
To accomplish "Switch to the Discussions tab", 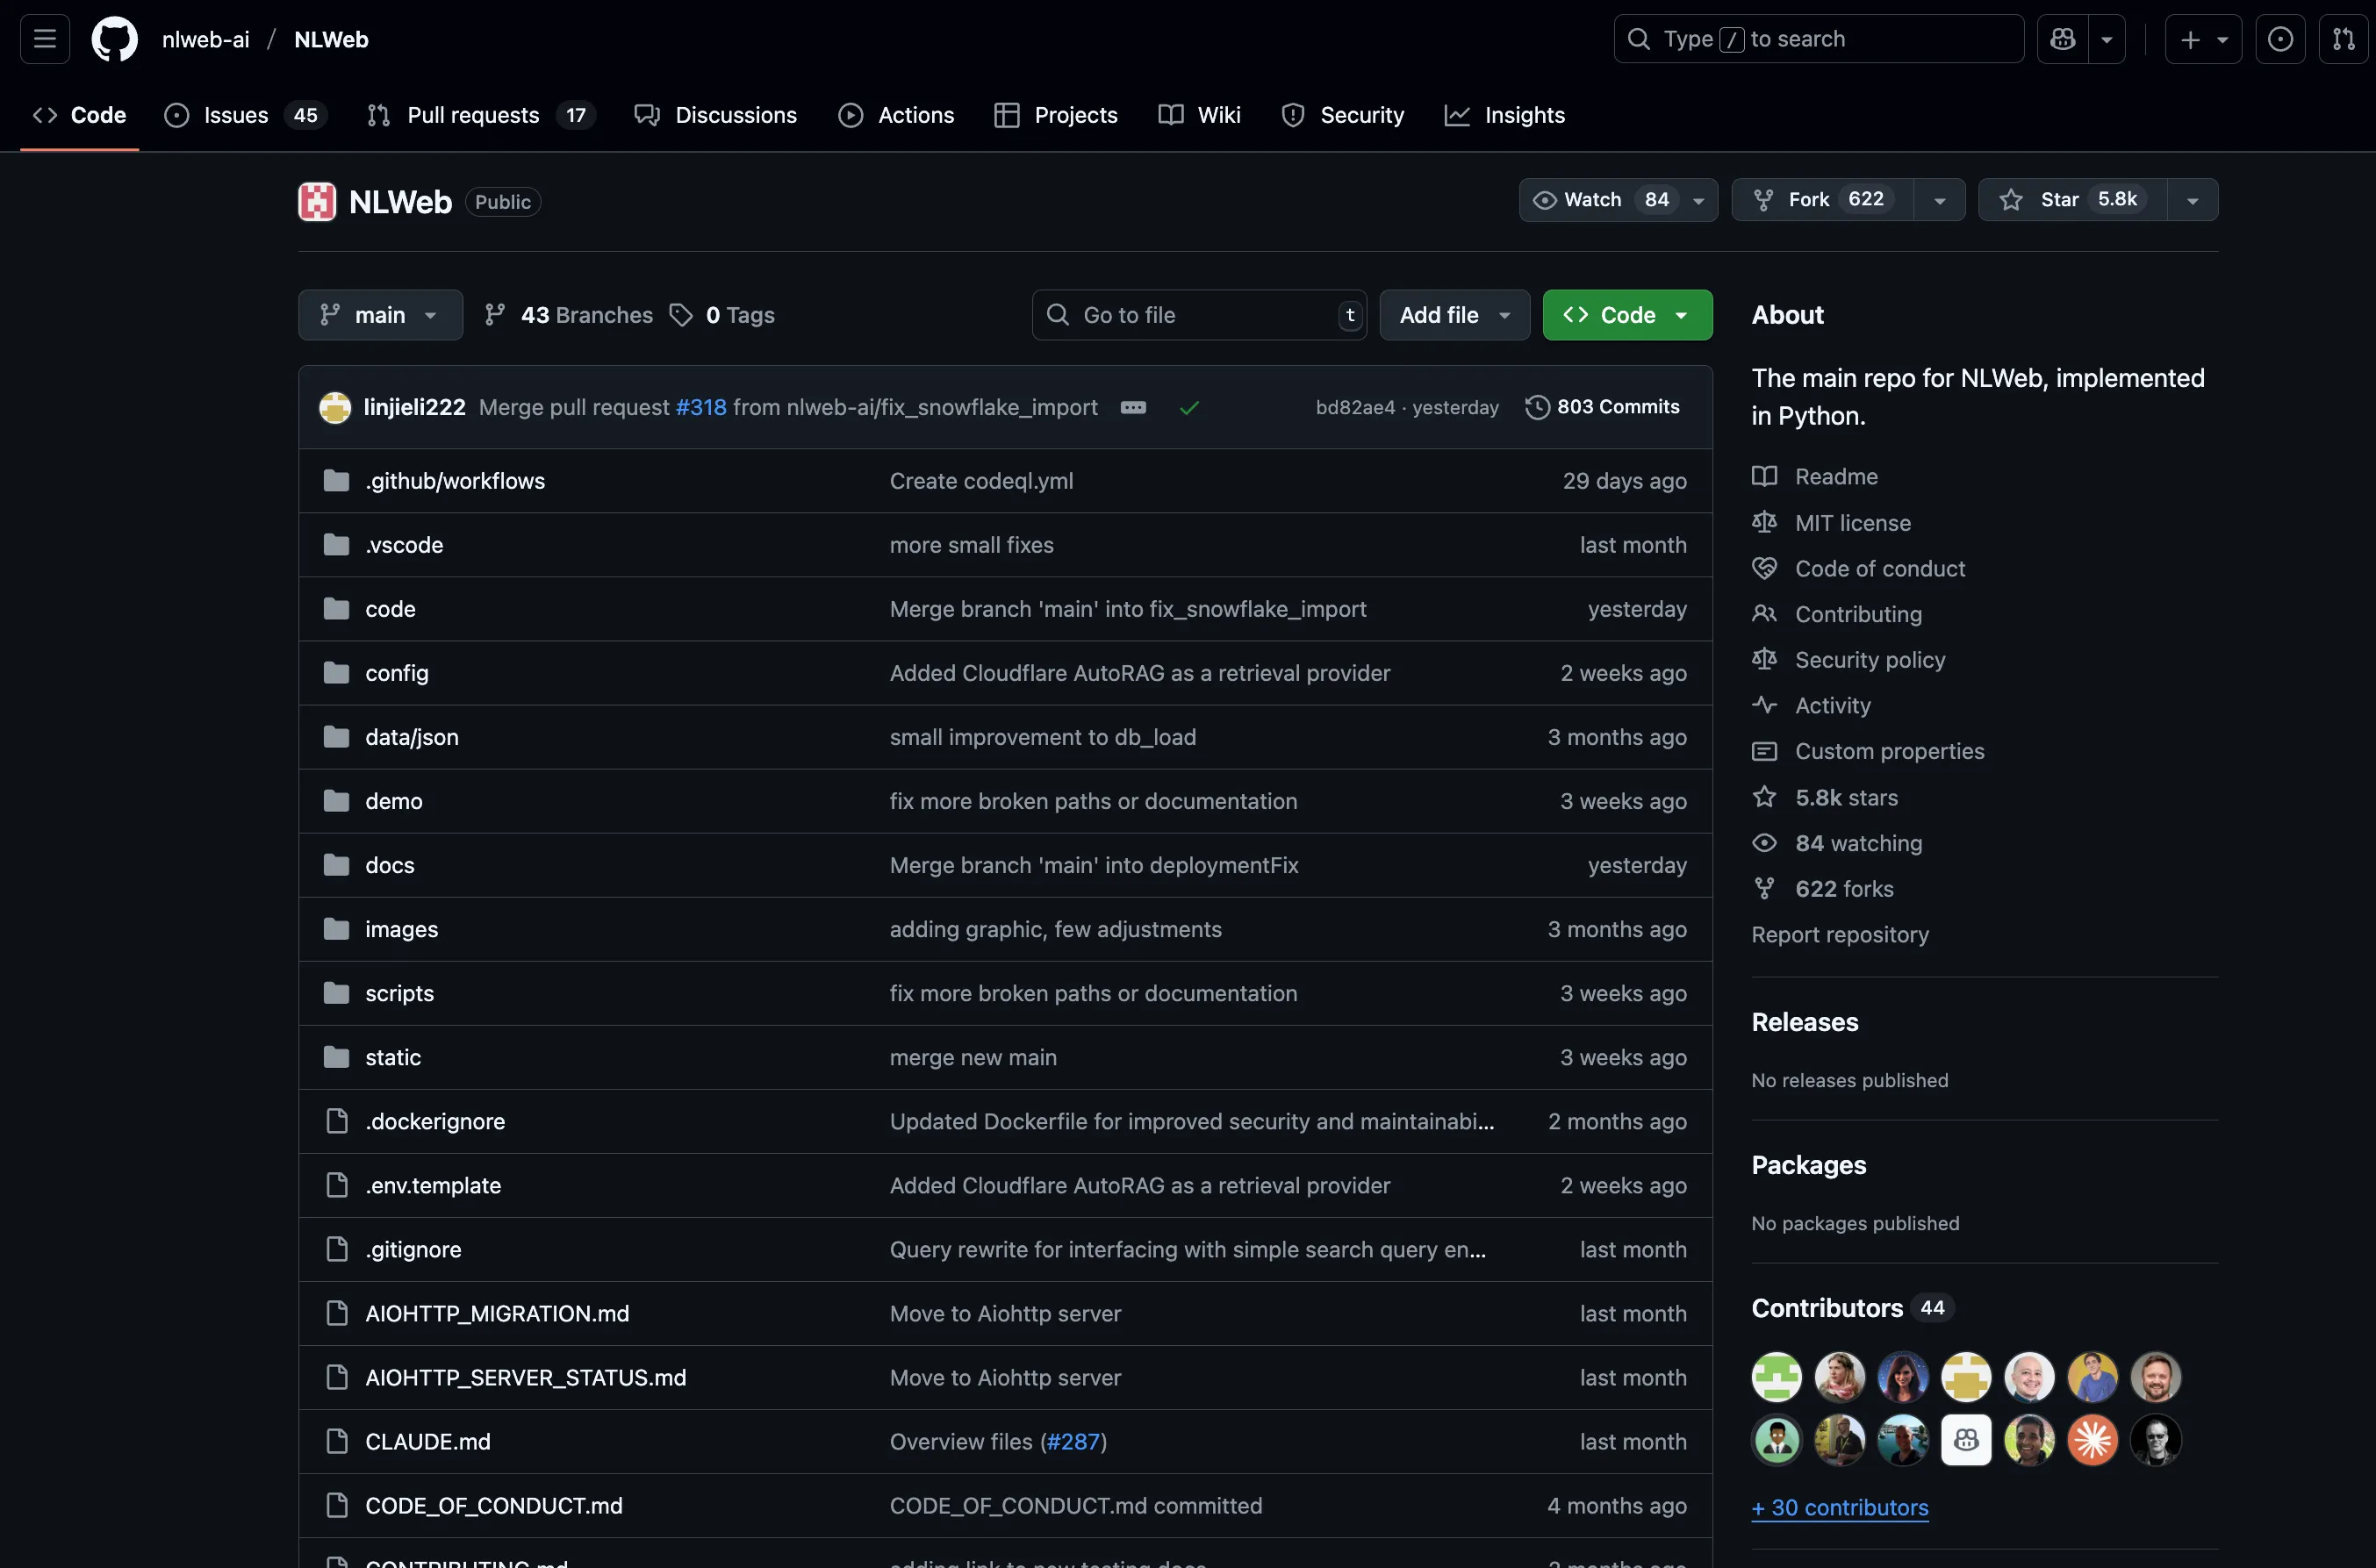I will coord(716,115).
